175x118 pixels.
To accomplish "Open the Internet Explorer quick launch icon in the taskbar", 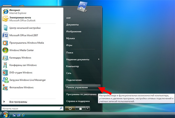I will coord(23,115).
